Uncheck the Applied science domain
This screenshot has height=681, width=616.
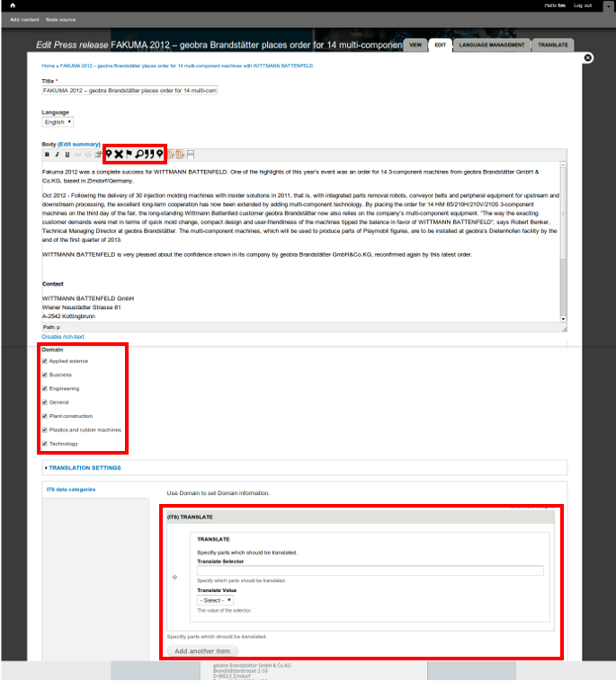point(44,360)
